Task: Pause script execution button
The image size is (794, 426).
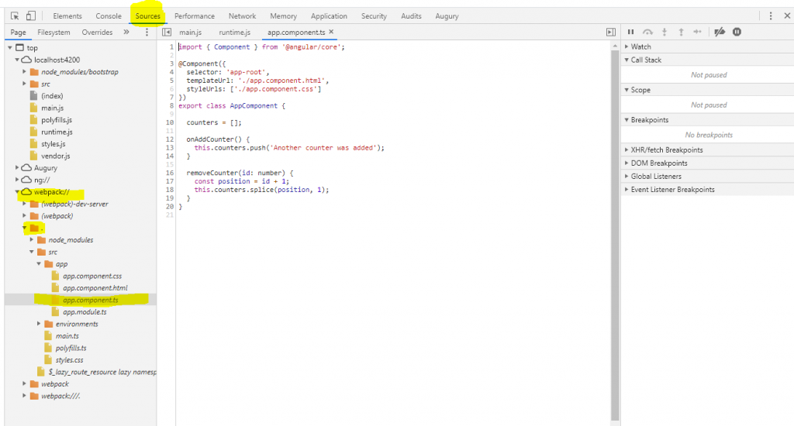Action: click(x=631, y=32)
